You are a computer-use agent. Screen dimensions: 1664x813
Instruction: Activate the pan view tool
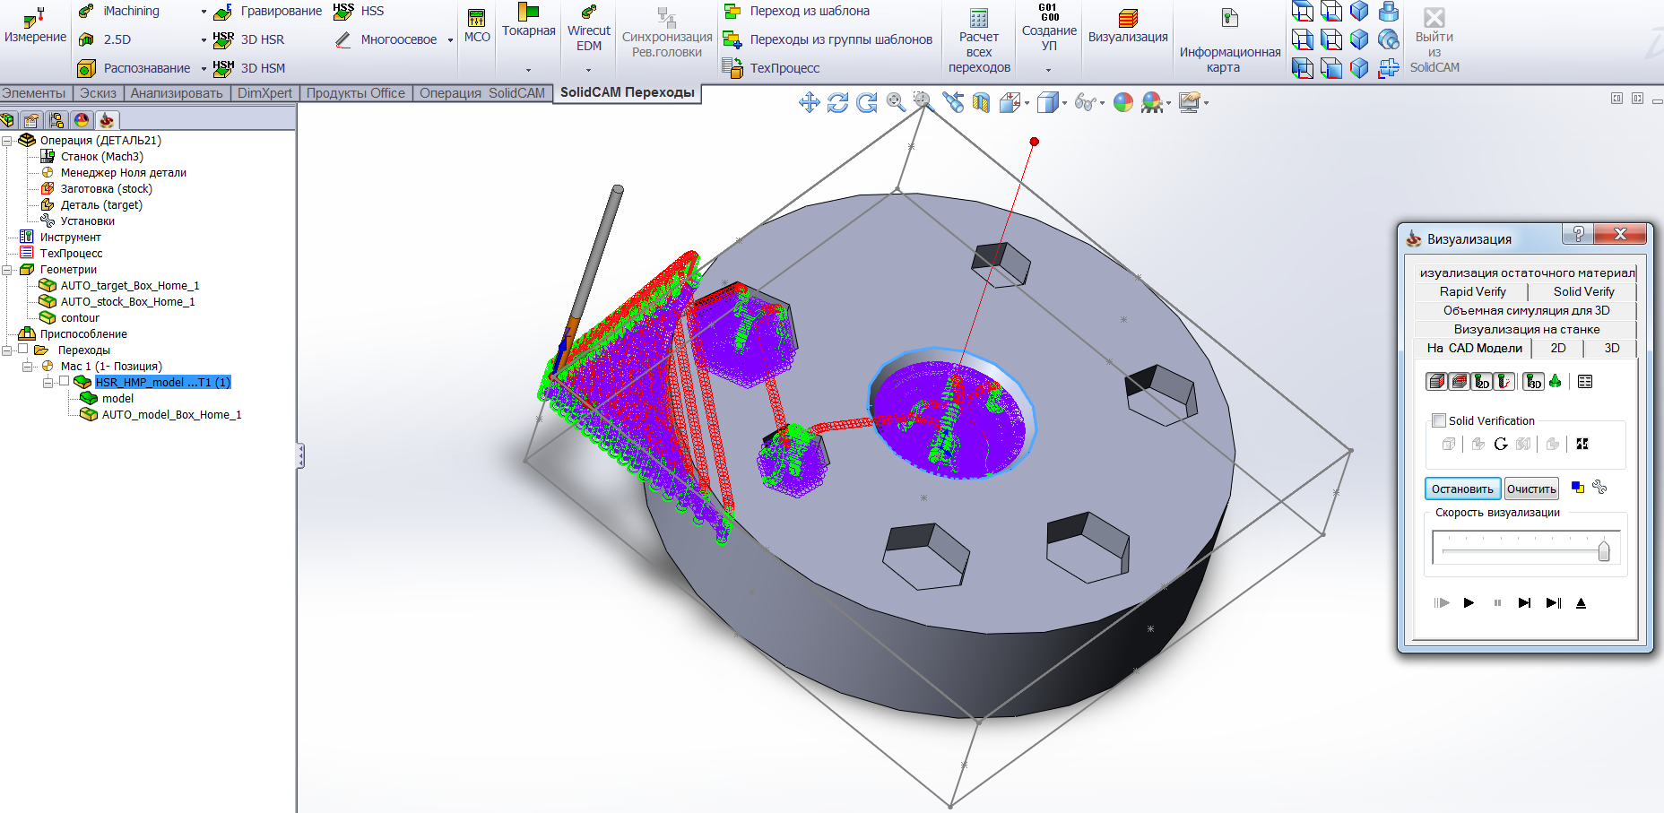(x=810, y=103)
